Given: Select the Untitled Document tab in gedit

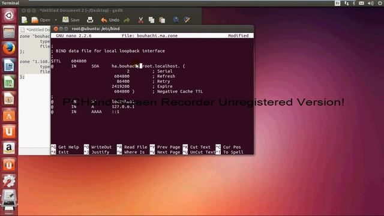Looking at the screenshot, I should click(x=35, y=29).
